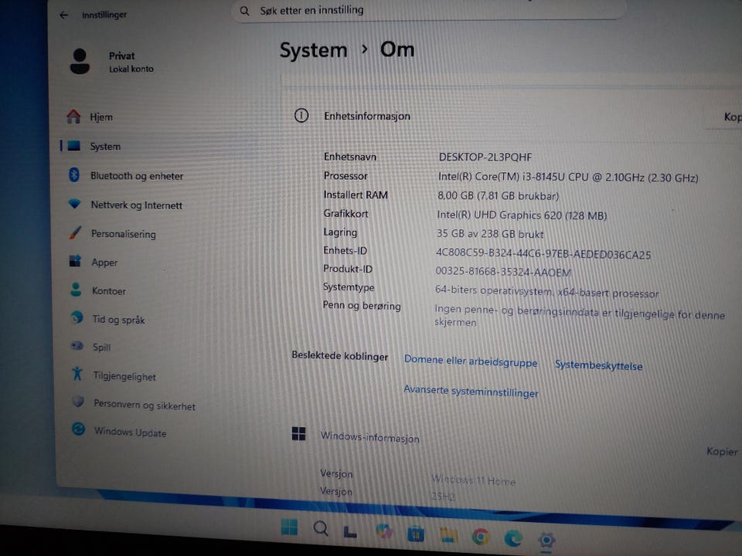Open taskbar search magnifier
The height and width of the screenshot is (556, 742).
pos(321,528)
